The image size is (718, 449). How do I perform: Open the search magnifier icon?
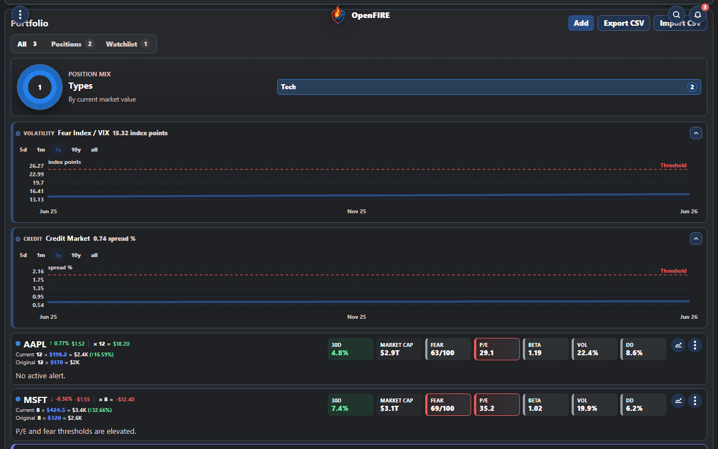tap(677, 15)
